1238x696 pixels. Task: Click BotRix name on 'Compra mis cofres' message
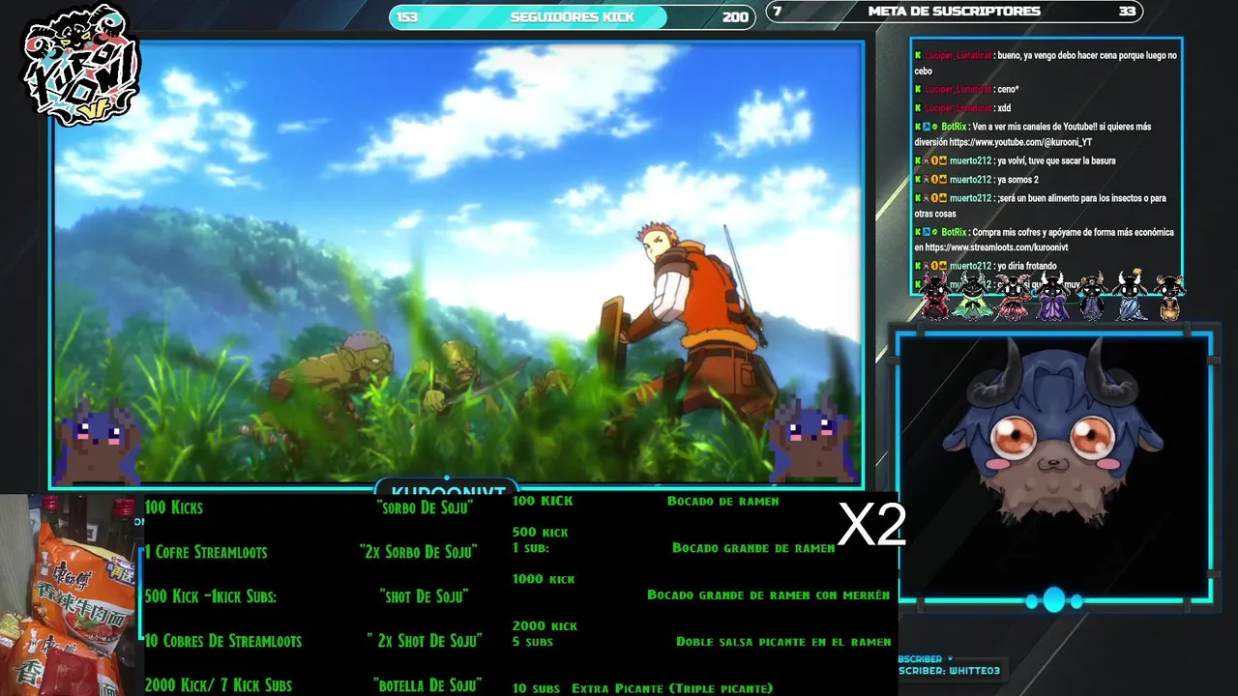click(x=954, y=233)
